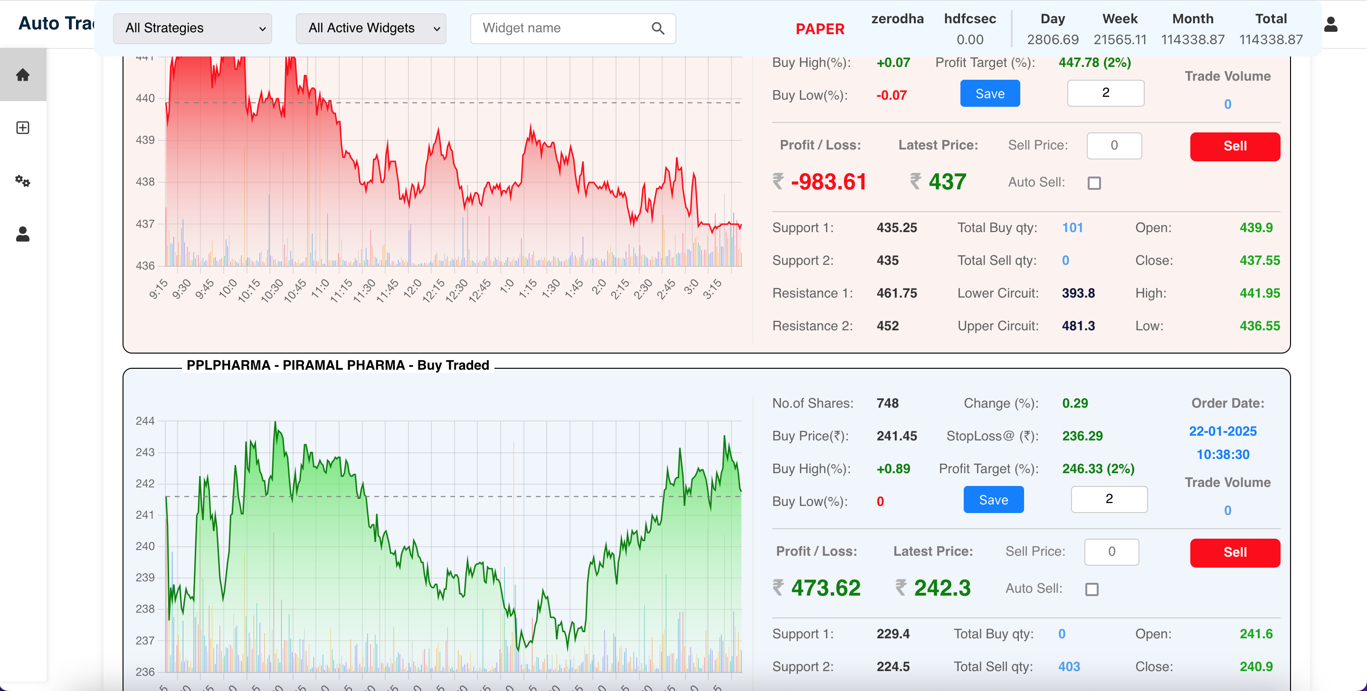This screenshot has width=1367, height=691.
Task: Save settings for the first stock widget
Action: click(990, 93)
